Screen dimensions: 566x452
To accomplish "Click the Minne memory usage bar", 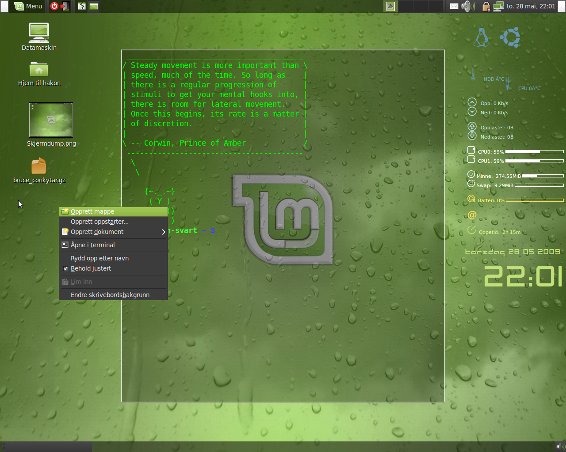I will [x=543, y=176].
